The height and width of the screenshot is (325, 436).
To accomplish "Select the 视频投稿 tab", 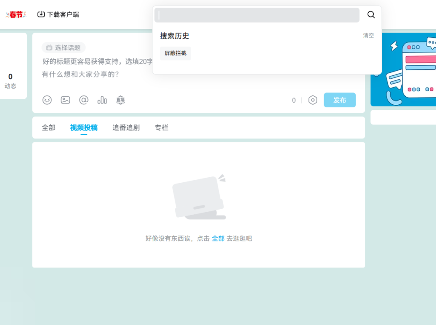I will [x=84, y=127].
